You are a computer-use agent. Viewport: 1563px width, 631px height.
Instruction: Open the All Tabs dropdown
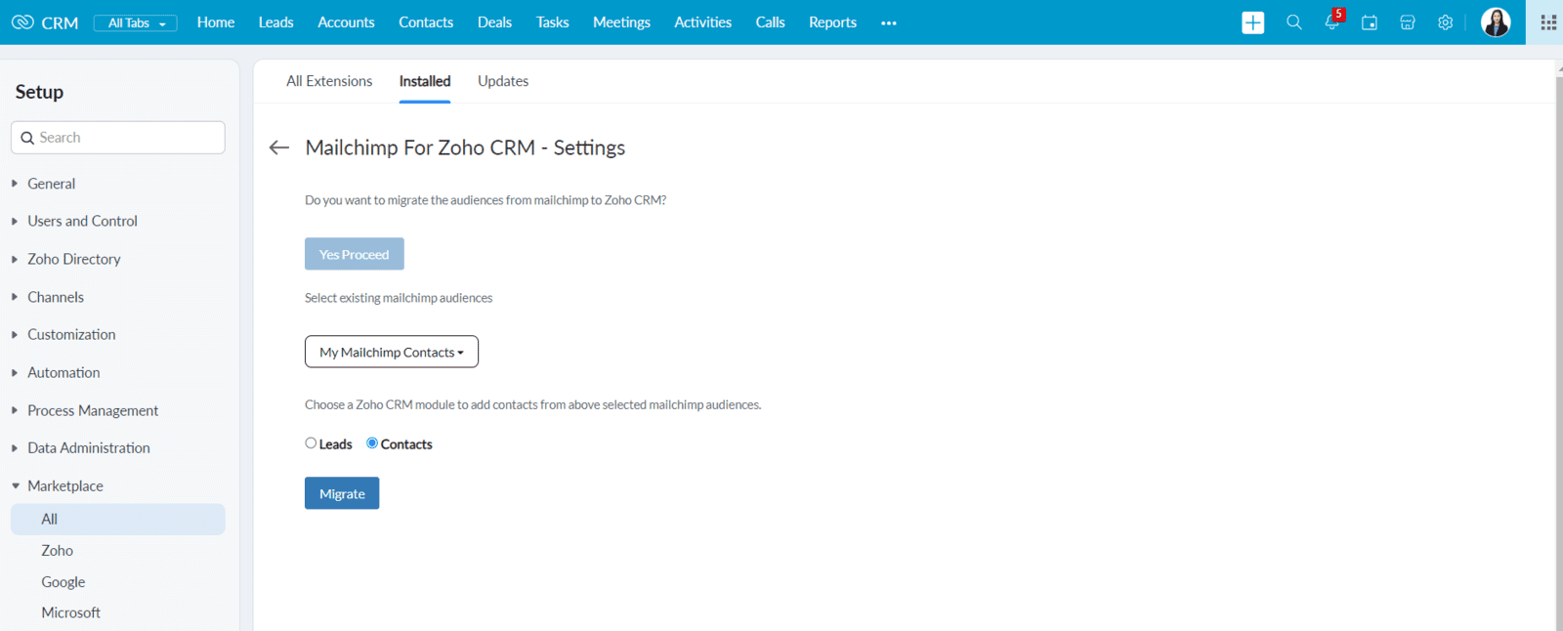(136, 22)
